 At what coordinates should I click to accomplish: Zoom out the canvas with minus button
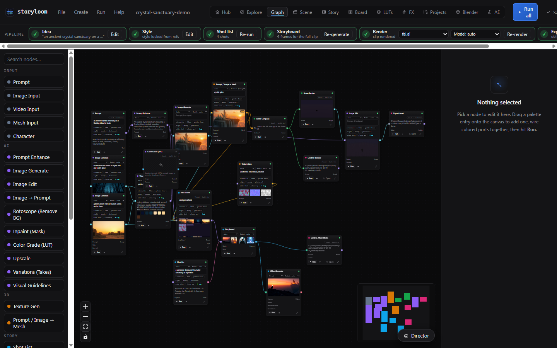point(85,317)
